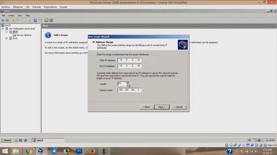Screen dimensions: 277x155
Task: Click the Up one level toolbar icon
Action: (13, 20)
